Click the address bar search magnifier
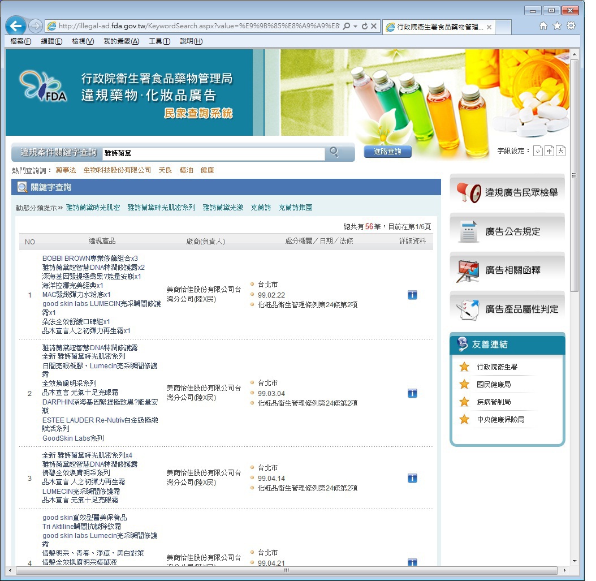 click(347, 26)
